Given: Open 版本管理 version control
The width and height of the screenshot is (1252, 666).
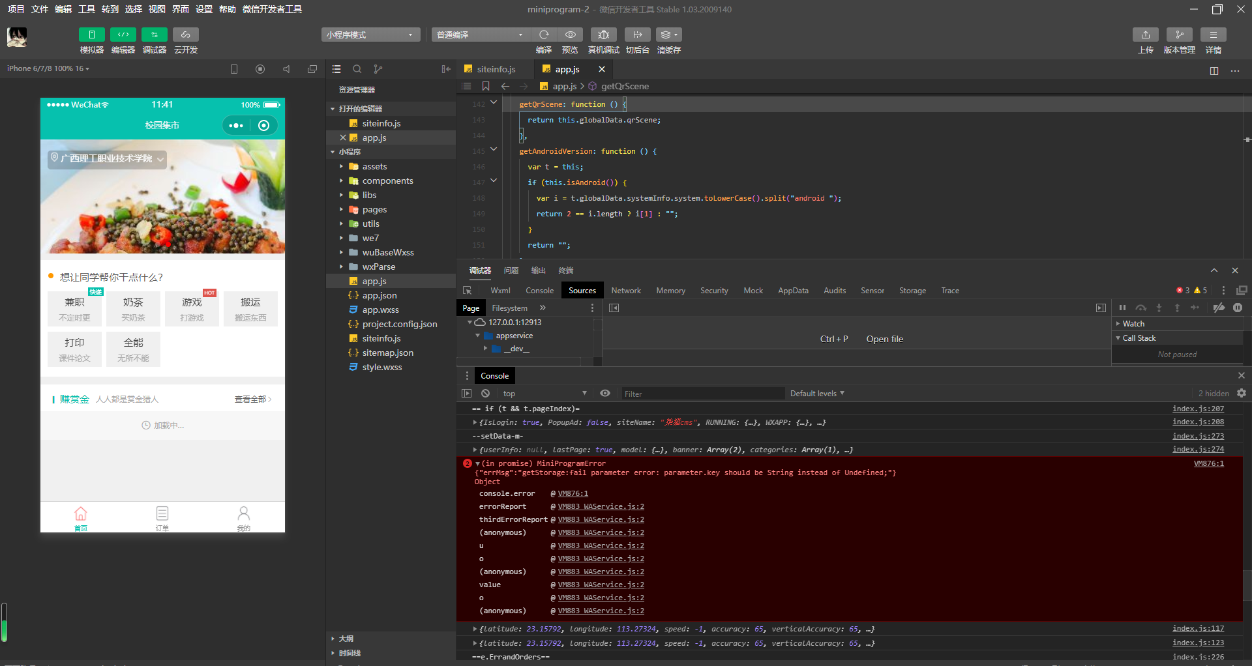Looking at the screenshot, I should (x=1180, y=35).
